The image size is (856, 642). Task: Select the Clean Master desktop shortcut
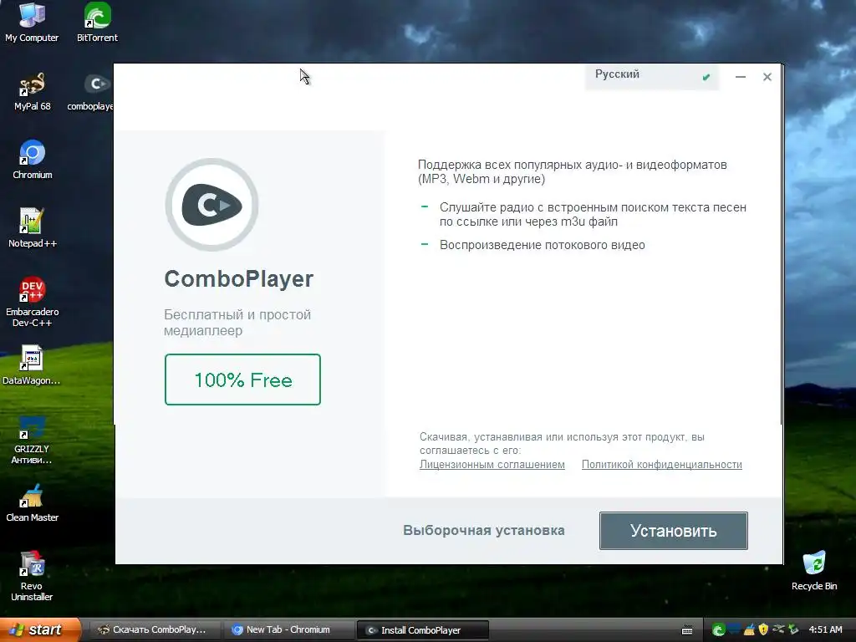tap(33, 502)
